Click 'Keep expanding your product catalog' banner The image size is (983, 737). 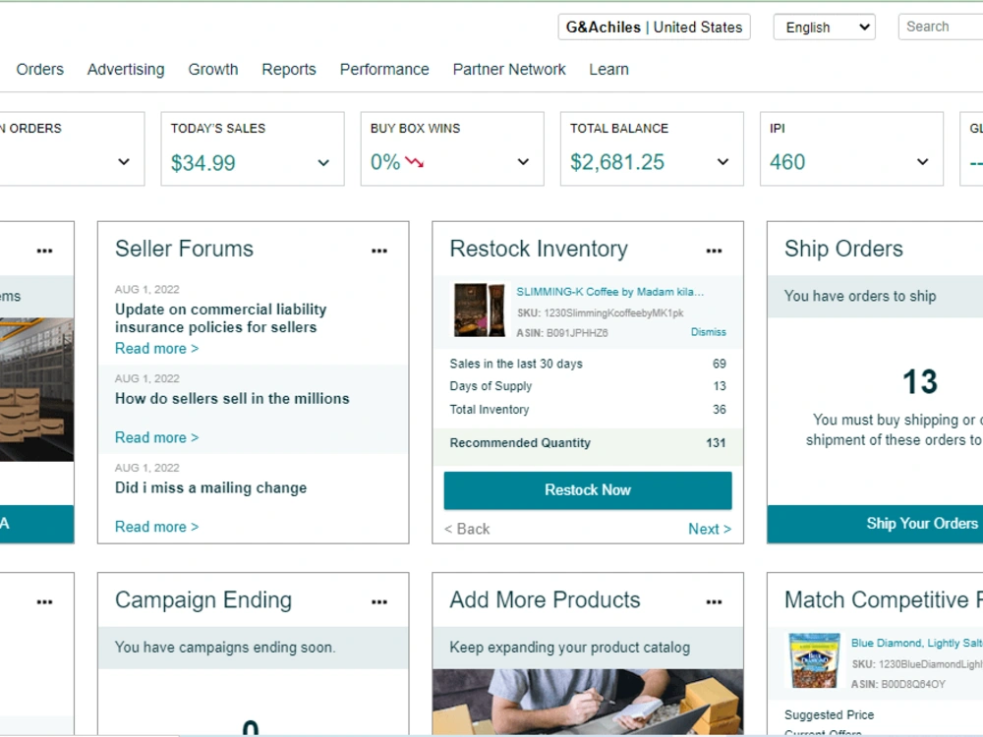tap(588, 648)
